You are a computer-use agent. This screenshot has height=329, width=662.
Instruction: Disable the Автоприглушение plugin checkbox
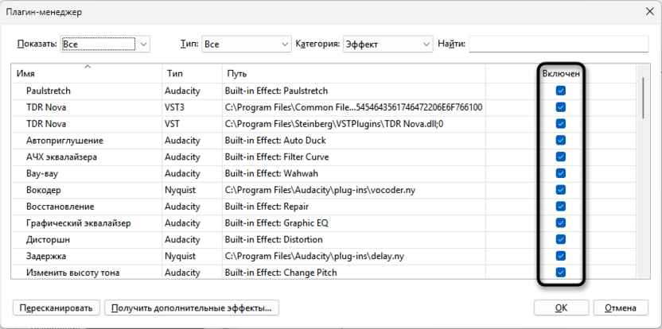(560, 140)
